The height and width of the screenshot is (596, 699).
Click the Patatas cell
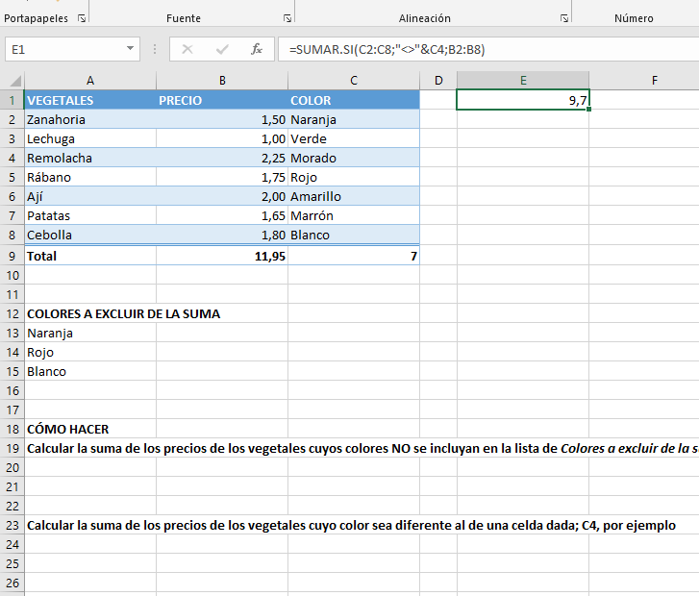pyautogui.click(x=90, y=215)
